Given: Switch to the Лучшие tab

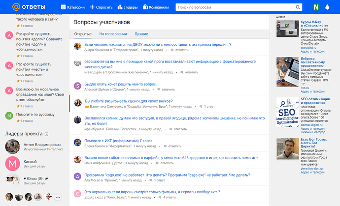Looking at the screenshot, I should (x=141, y=34).
